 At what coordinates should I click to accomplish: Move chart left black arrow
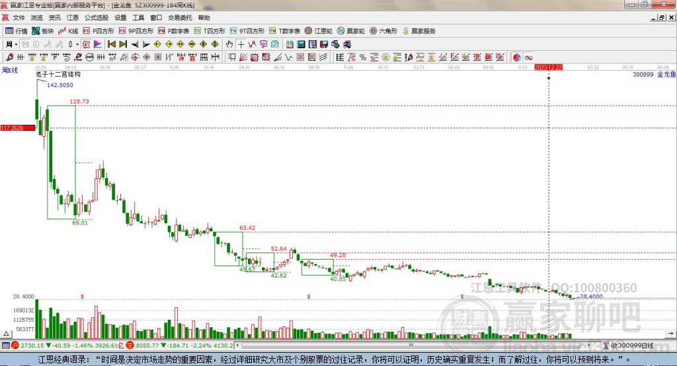135,44
